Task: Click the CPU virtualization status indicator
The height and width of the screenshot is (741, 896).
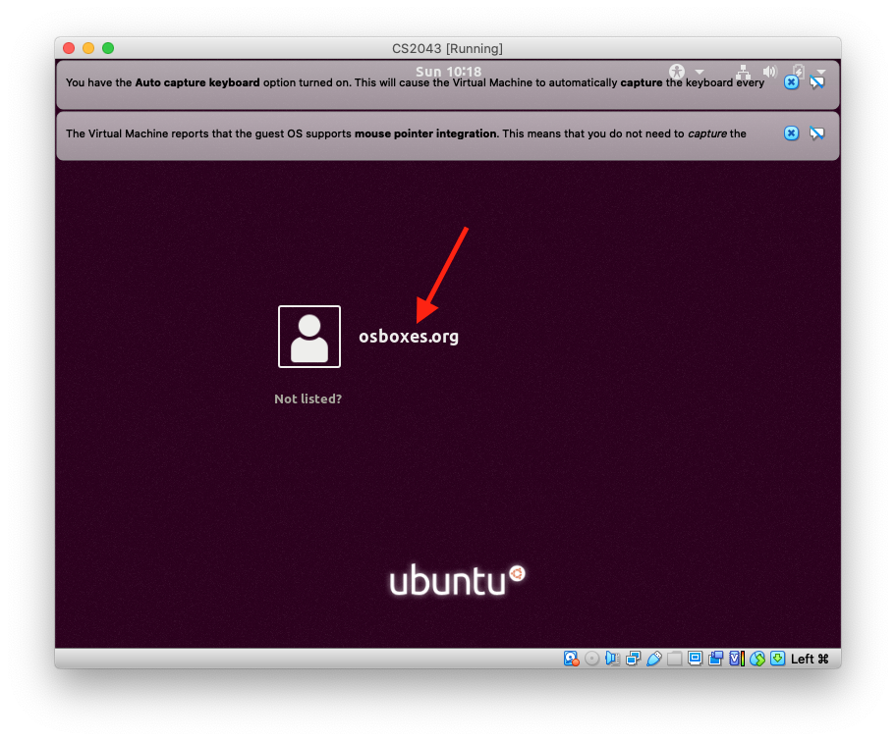Action: coord(736,659)
